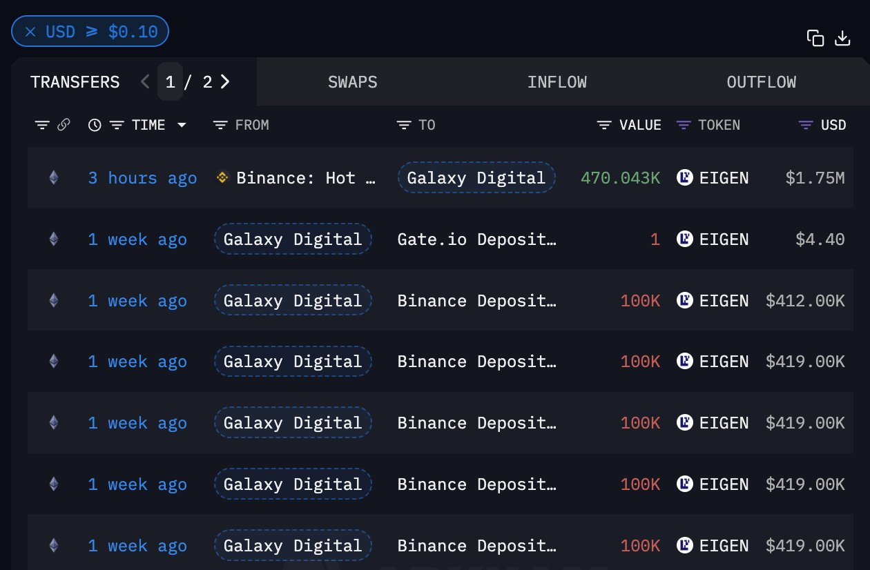Go to the next transfers page

pyautogui.click(x=225, y=82)
